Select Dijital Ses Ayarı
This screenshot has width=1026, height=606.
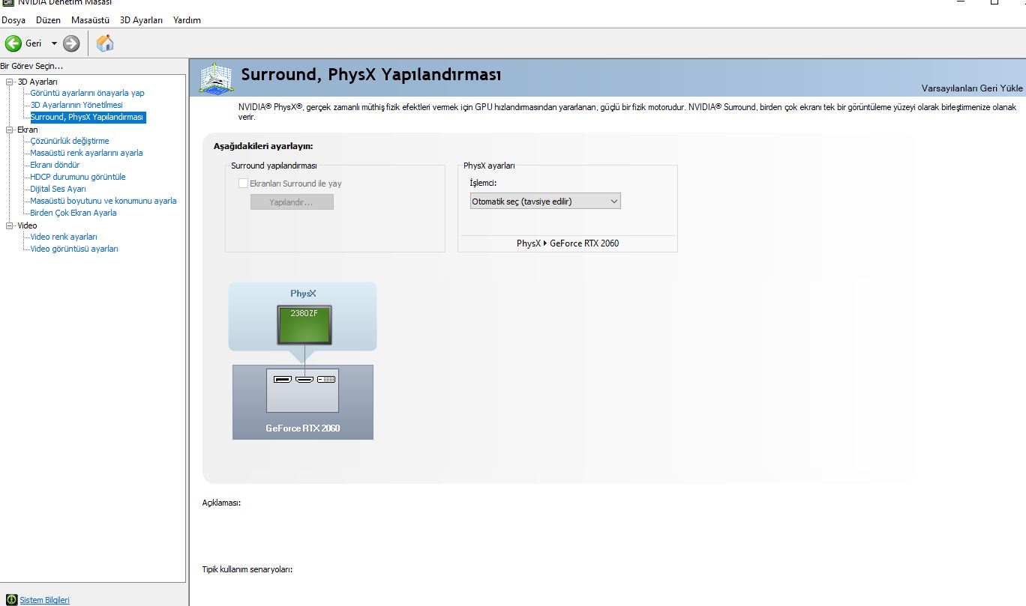58,189
